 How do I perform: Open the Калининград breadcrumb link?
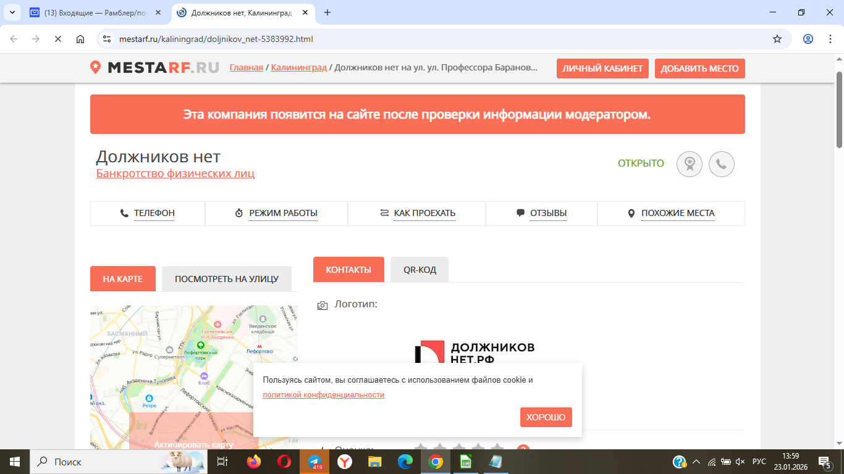[x=299, y=67]
